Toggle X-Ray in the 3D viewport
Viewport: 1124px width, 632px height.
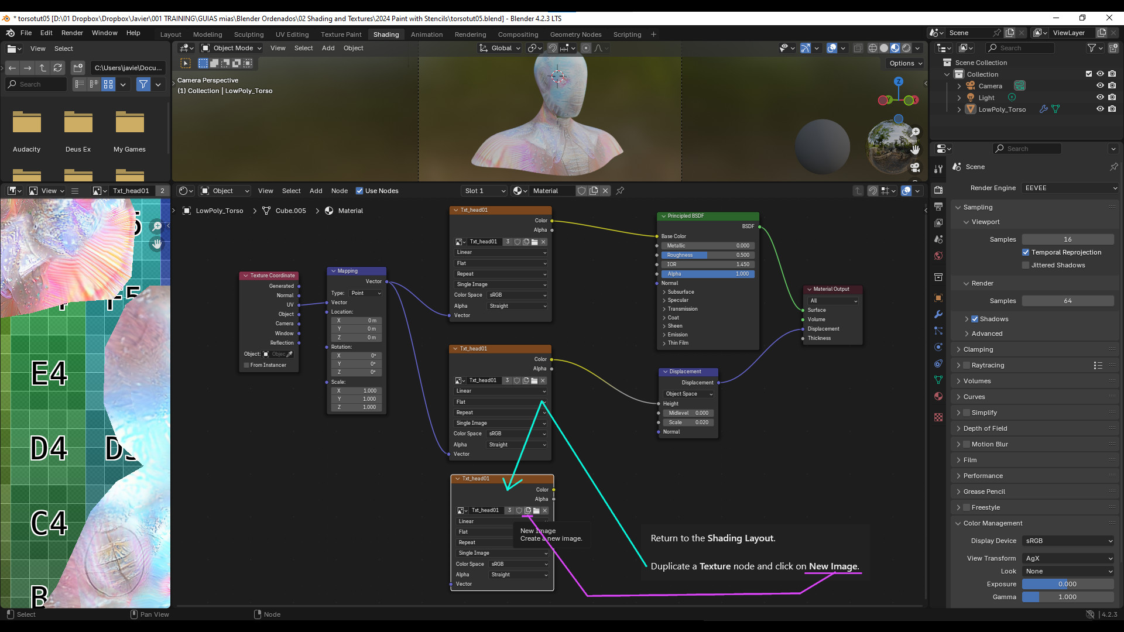858,48
